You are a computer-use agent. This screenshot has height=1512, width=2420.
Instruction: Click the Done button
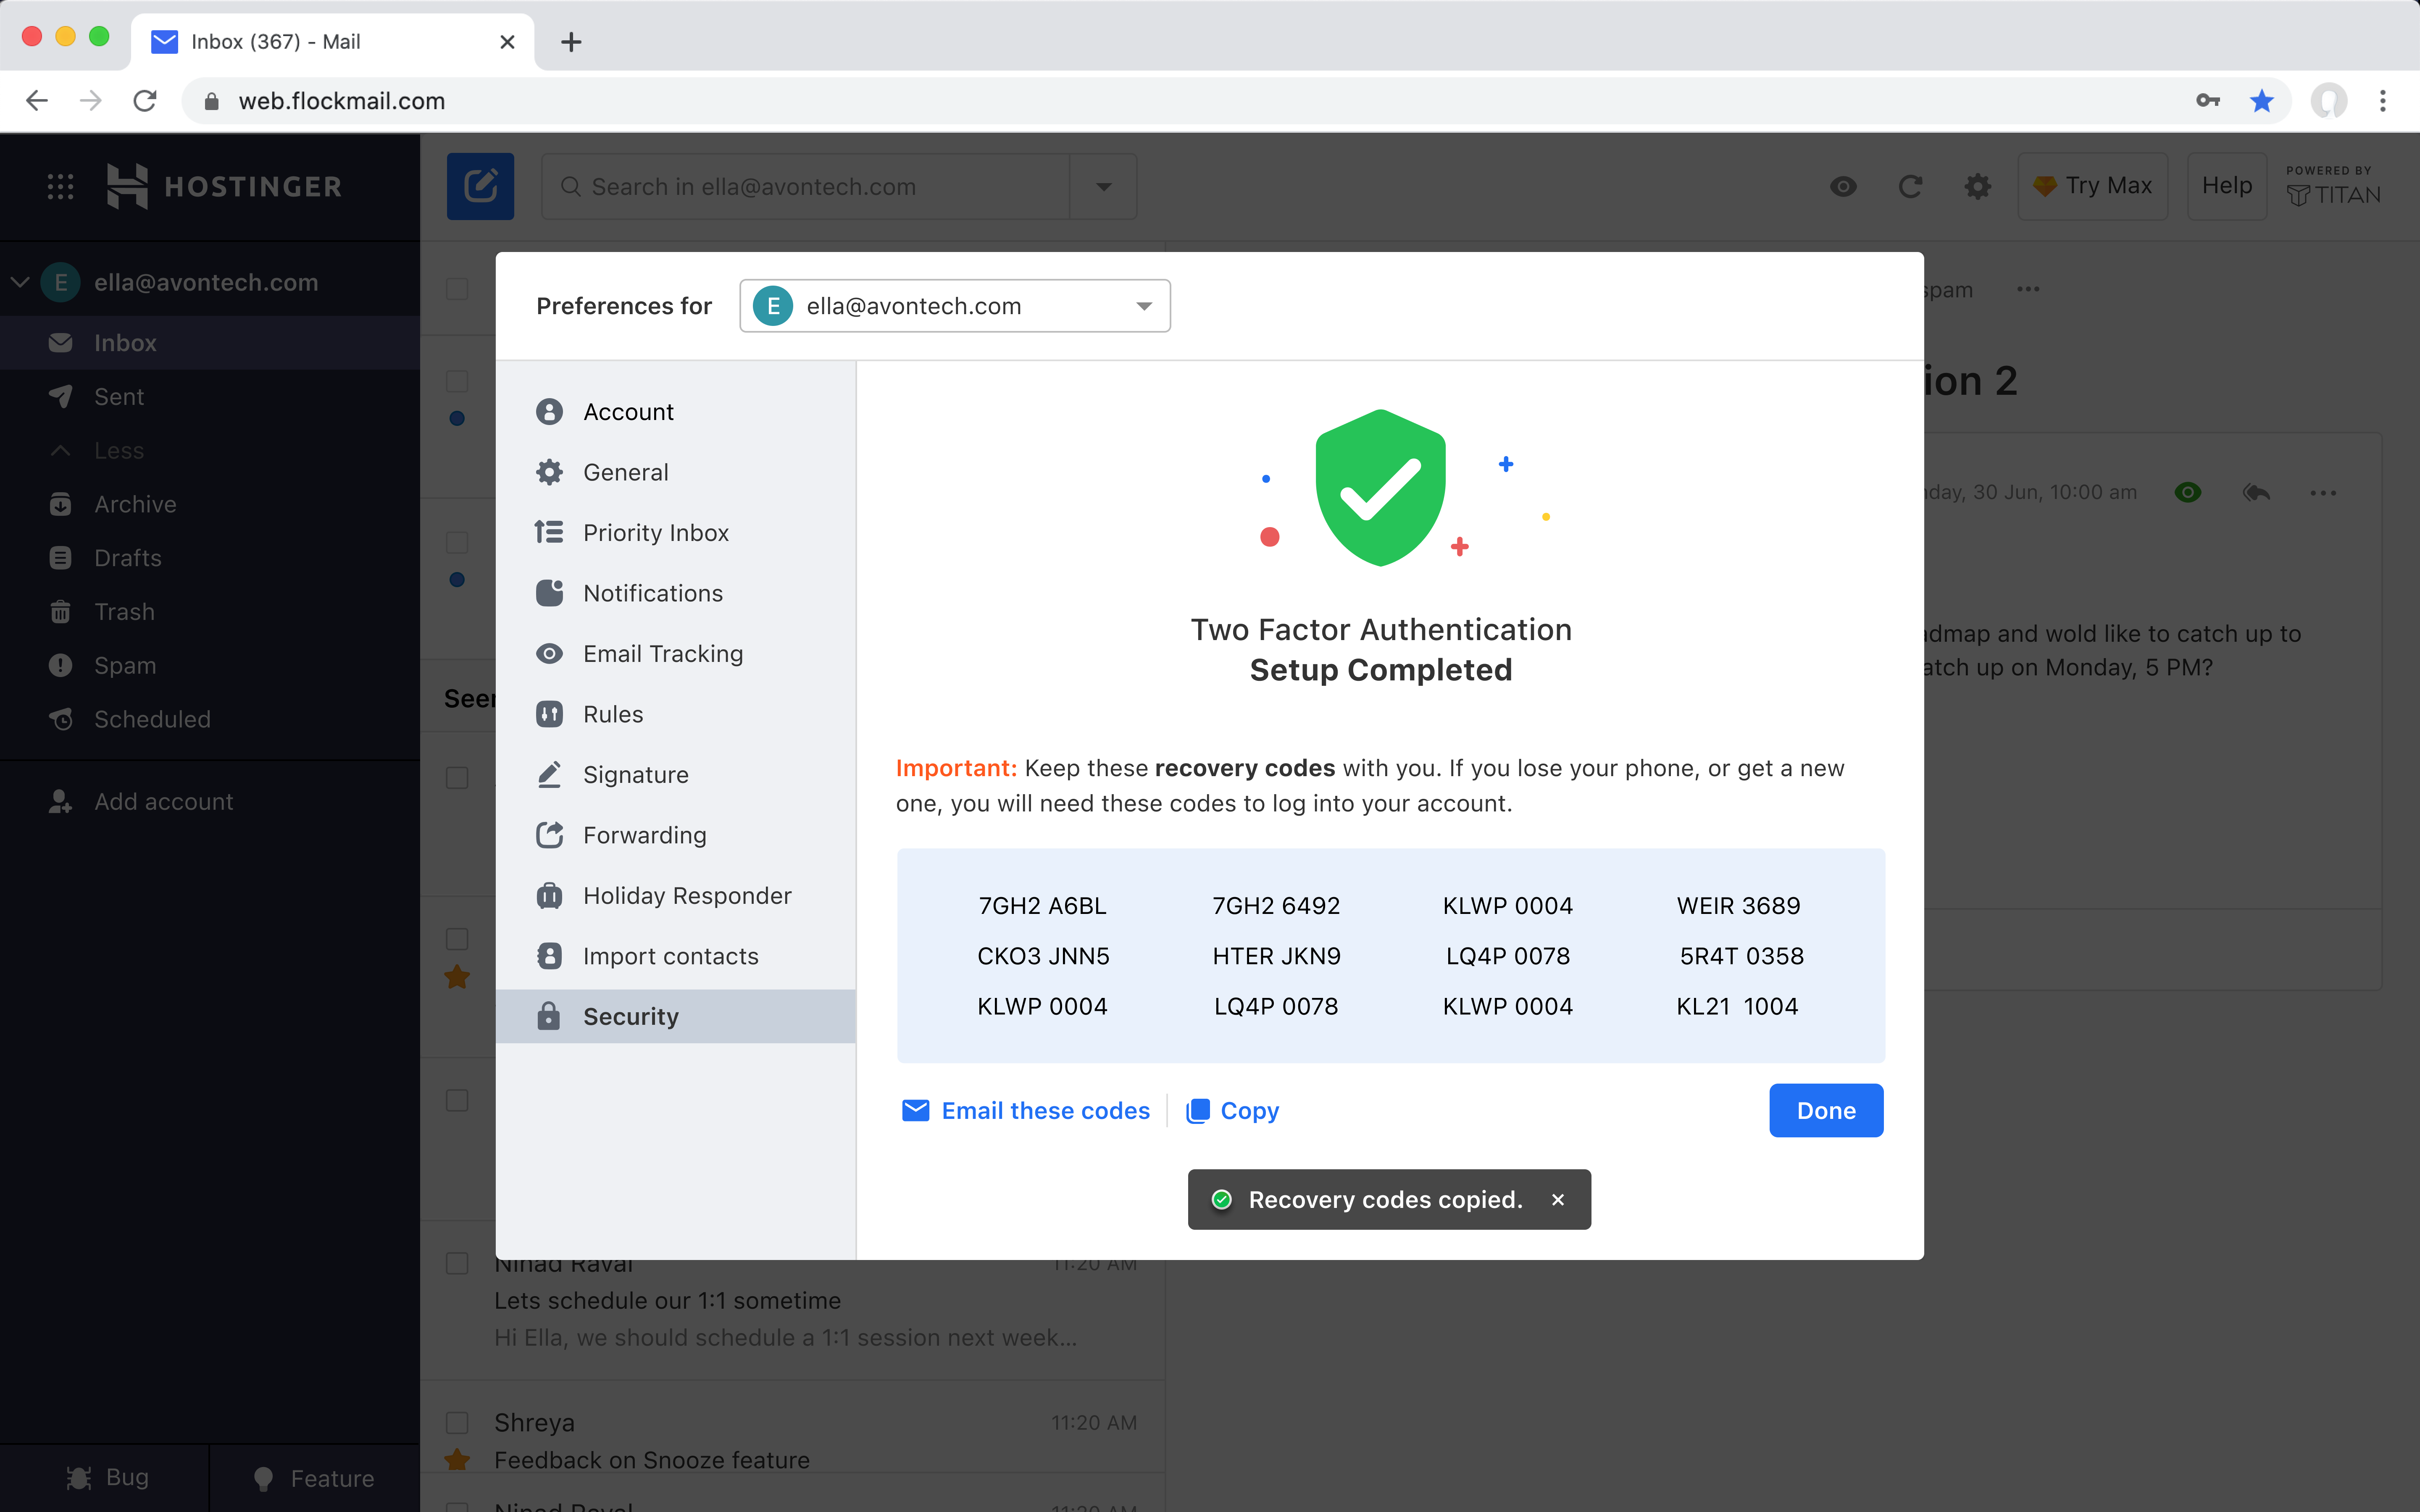pos(1826,1111)
